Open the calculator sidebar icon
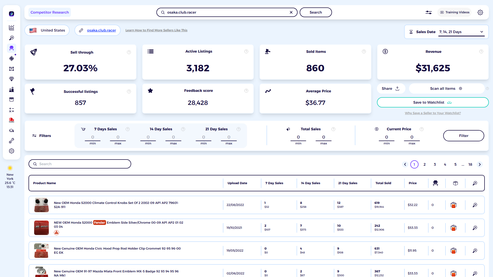The height and width of the screenshot is (277, 493). [x=12, y=110]
